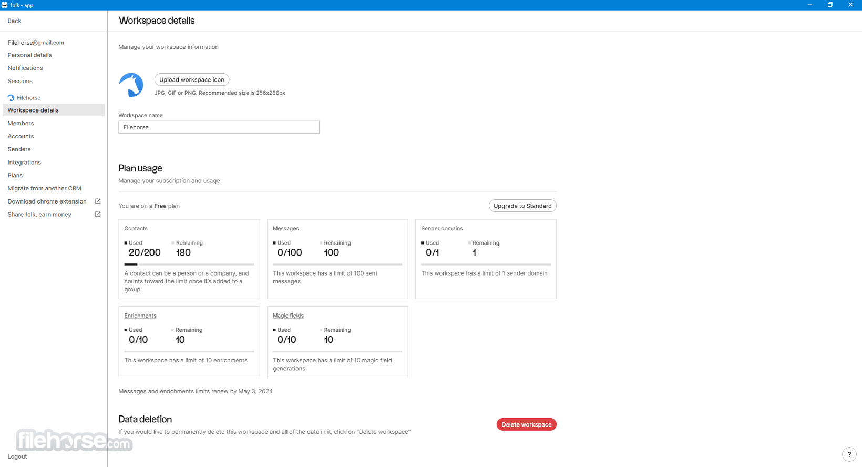Click the '20/200' contacts used value
The width and height of the screenshot is (862, 467).
(x=145, y=253)
